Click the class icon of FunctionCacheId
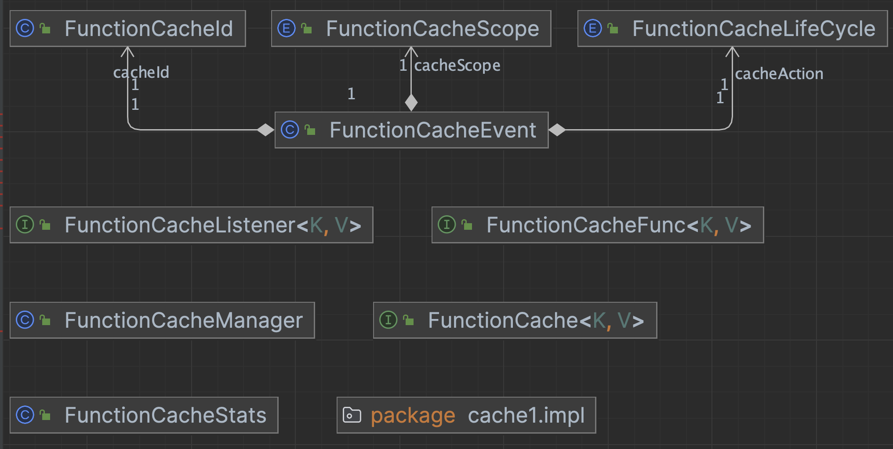The height and width of the screenshot is (449, 893). (x=25, y=29)
